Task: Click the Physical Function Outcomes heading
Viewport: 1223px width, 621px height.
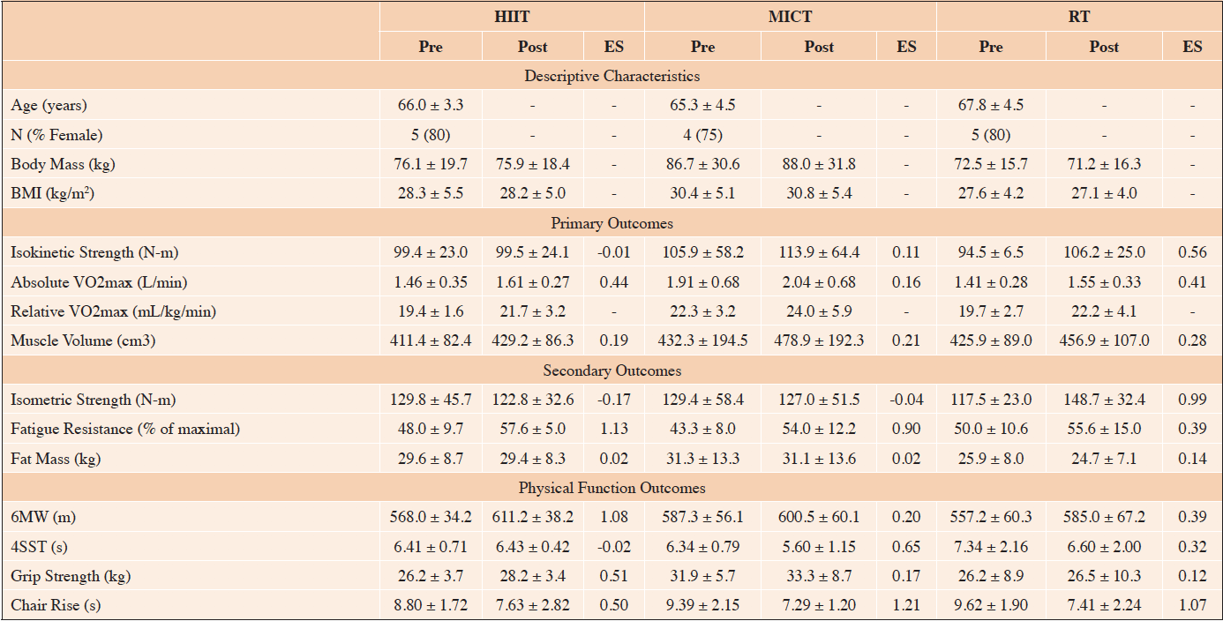Action: click(x=612, y=488)
